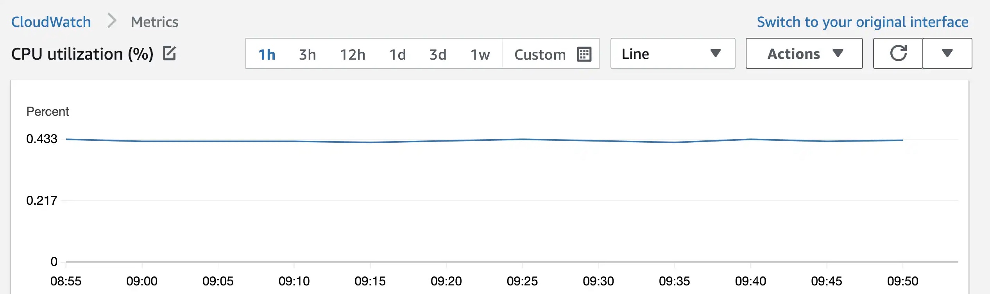990x294 pixels.
Task: Click the Actions dropdown triangle icon
Action: coord(838,54)
